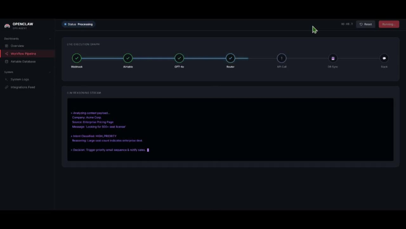The image size is (406, 229).
Task: Click the Workflow Pipeline share icon
Action: point(6,54)
